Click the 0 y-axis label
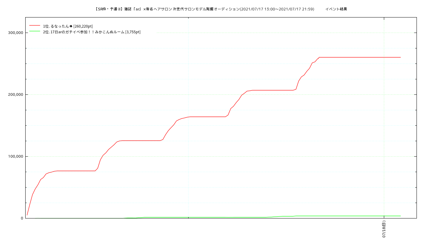 click(x=22, y=218)
